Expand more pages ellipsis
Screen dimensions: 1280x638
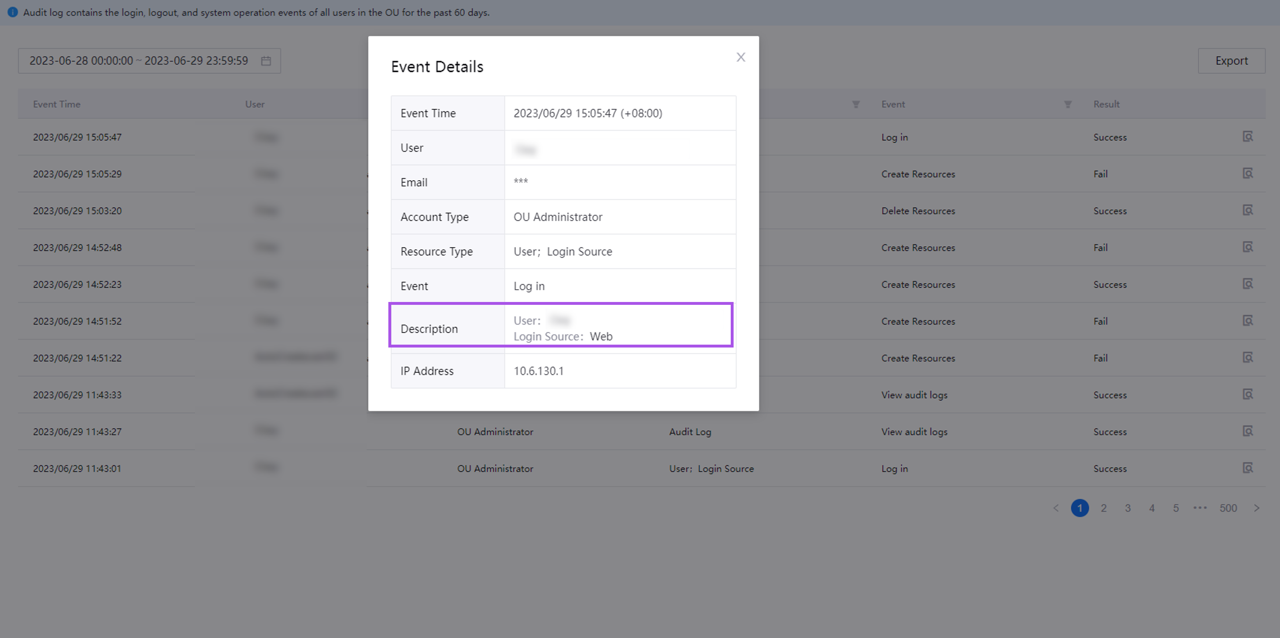[x=1200, y=508]
